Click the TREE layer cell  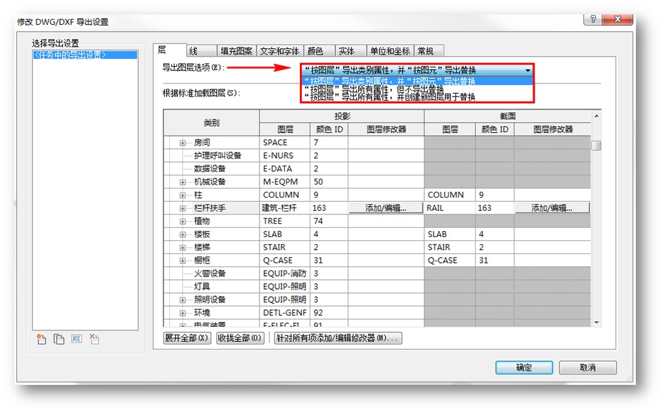[x=284, y=221]
